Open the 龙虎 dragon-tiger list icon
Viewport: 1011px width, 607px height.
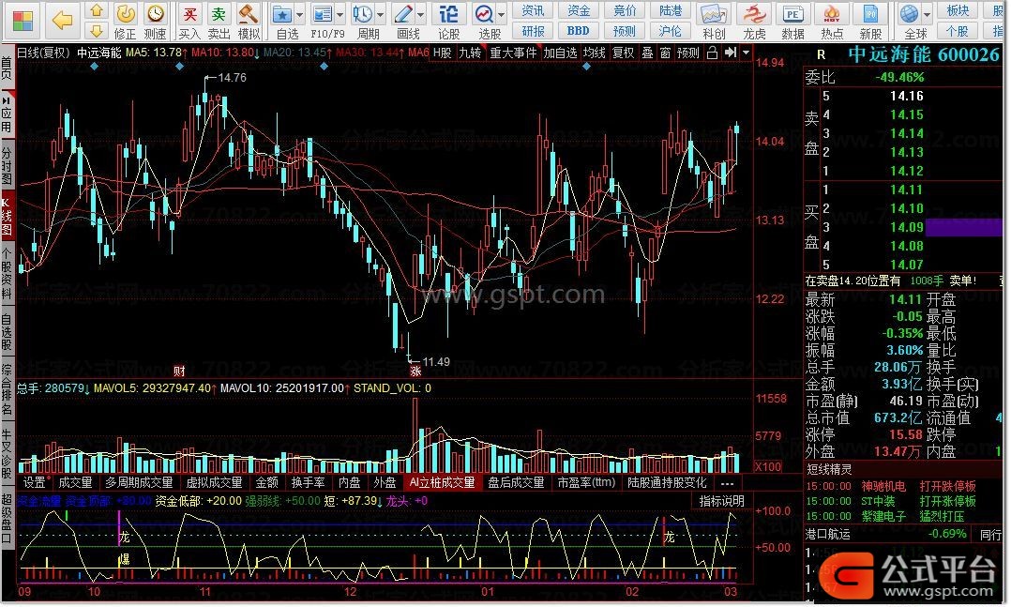coord(754,21)
